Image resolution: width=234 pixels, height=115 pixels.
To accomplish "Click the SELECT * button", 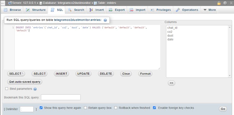I will coord(16,74).
